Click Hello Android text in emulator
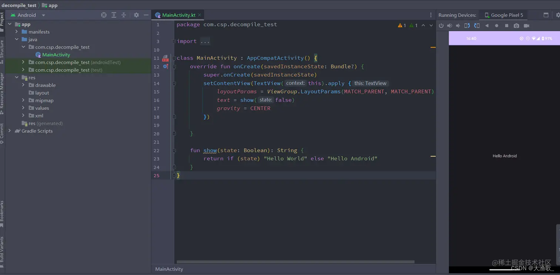Image resolution: width=560 pixels, height=275 pixels. 504,156
